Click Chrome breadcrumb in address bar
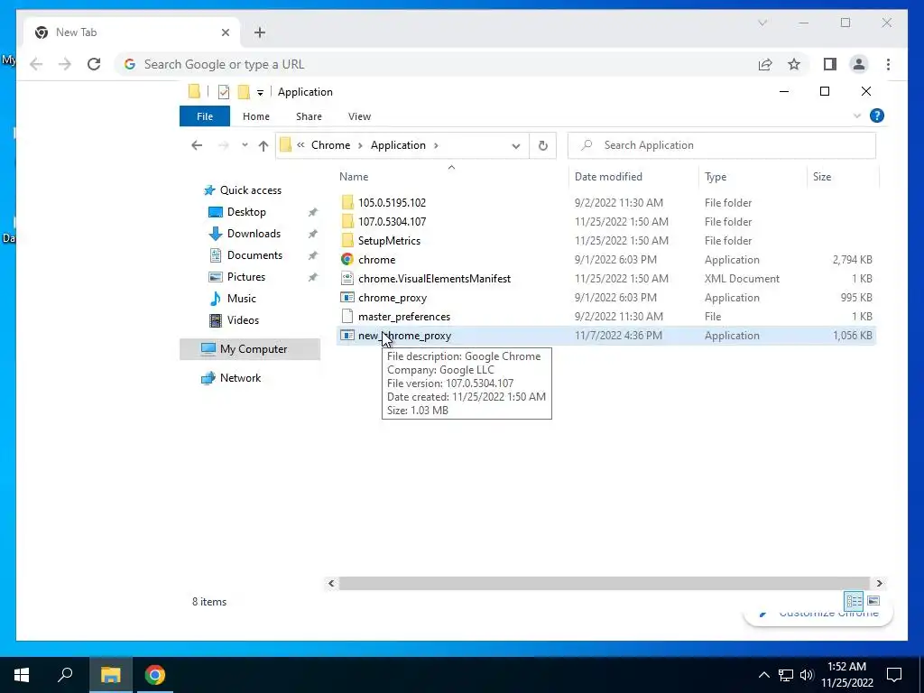The width and height of the screenshot is (924, 693). coord(330,145)
